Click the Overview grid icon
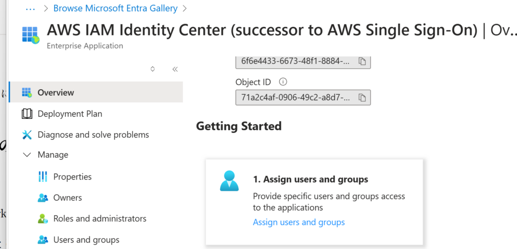 point(27,92)
